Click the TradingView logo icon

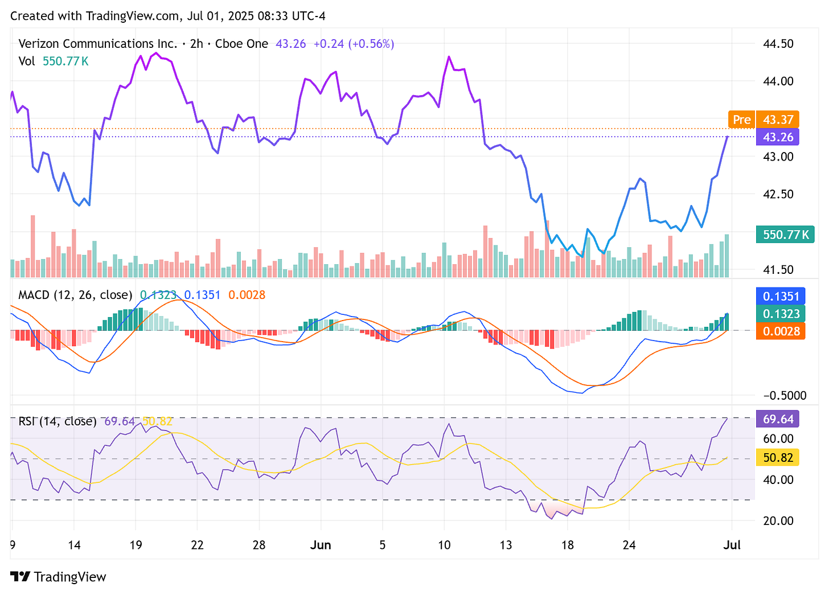(x=21, y=577)
